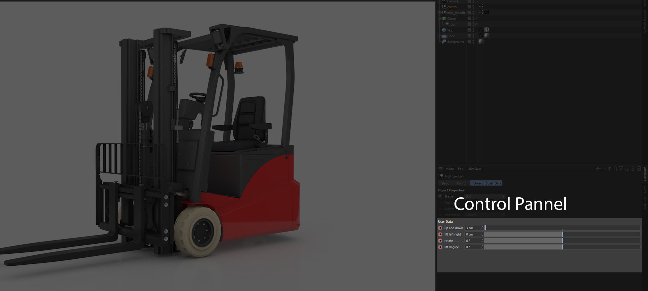The width and height of the screenshot is (648, 291).
Task: Toggle keyframe button for lift degree
Action: pyautogui.click(x=440, y=247)
